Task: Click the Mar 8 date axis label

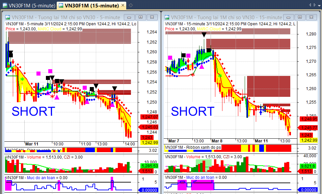Action: 217,141
